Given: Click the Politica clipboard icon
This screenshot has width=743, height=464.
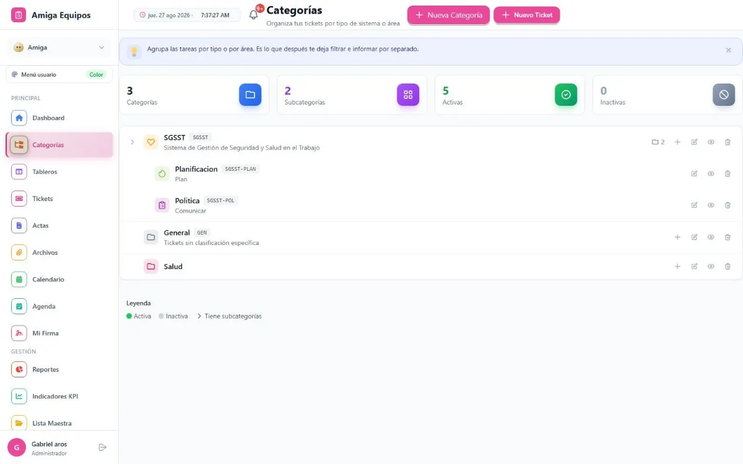Looking at the screenshot, I should pos(162,205).
